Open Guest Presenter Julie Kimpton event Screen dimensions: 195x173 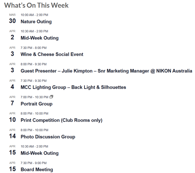click(106, 71)
